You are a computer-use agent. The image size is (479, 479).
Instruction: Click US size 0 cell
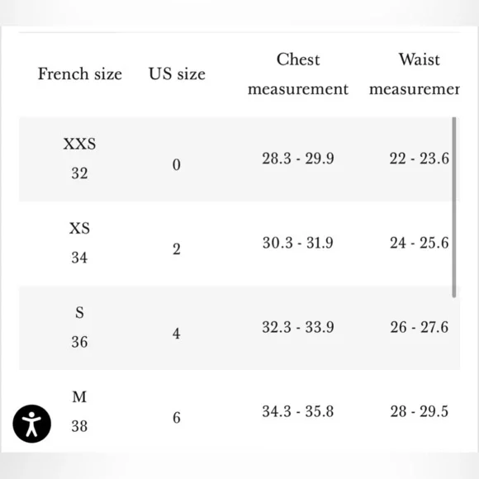[x=177, y=164]
